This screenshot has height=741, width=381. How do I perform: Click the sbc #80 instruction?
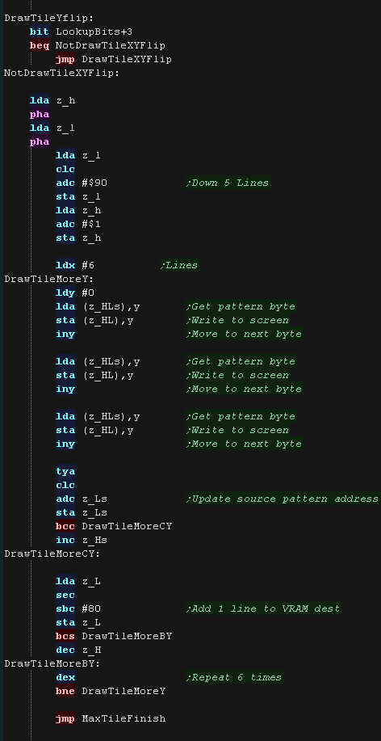tap(78, 608)
